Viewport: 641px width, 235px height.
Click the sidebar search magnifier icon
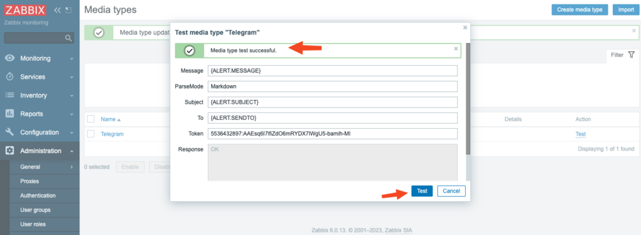[x=68, y=38]
